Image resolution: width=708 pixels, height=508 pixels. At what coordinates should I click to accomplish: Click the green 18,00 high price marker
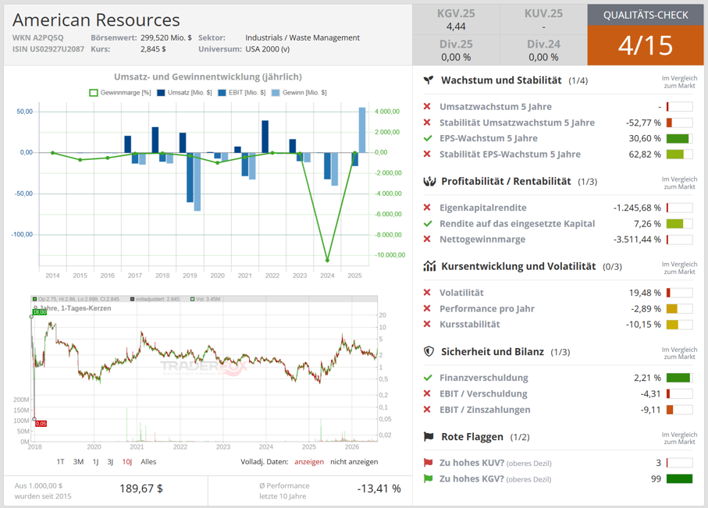40,312
